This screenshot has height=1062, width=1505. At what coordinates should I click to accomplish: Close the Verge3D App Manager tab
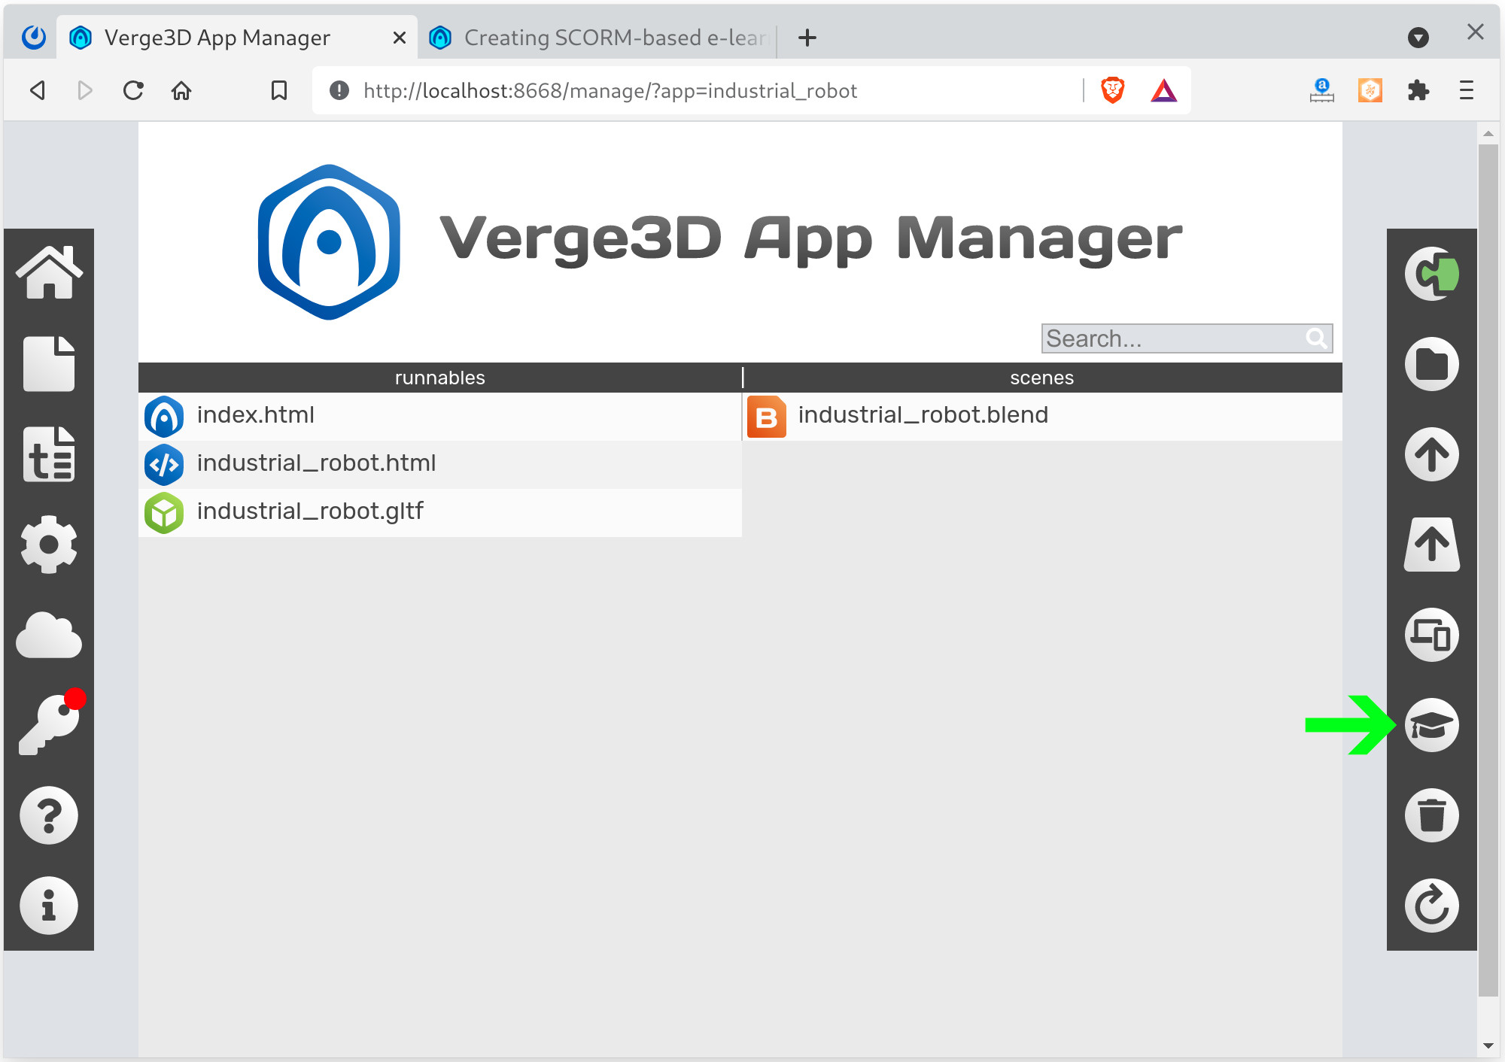[400, 38]
